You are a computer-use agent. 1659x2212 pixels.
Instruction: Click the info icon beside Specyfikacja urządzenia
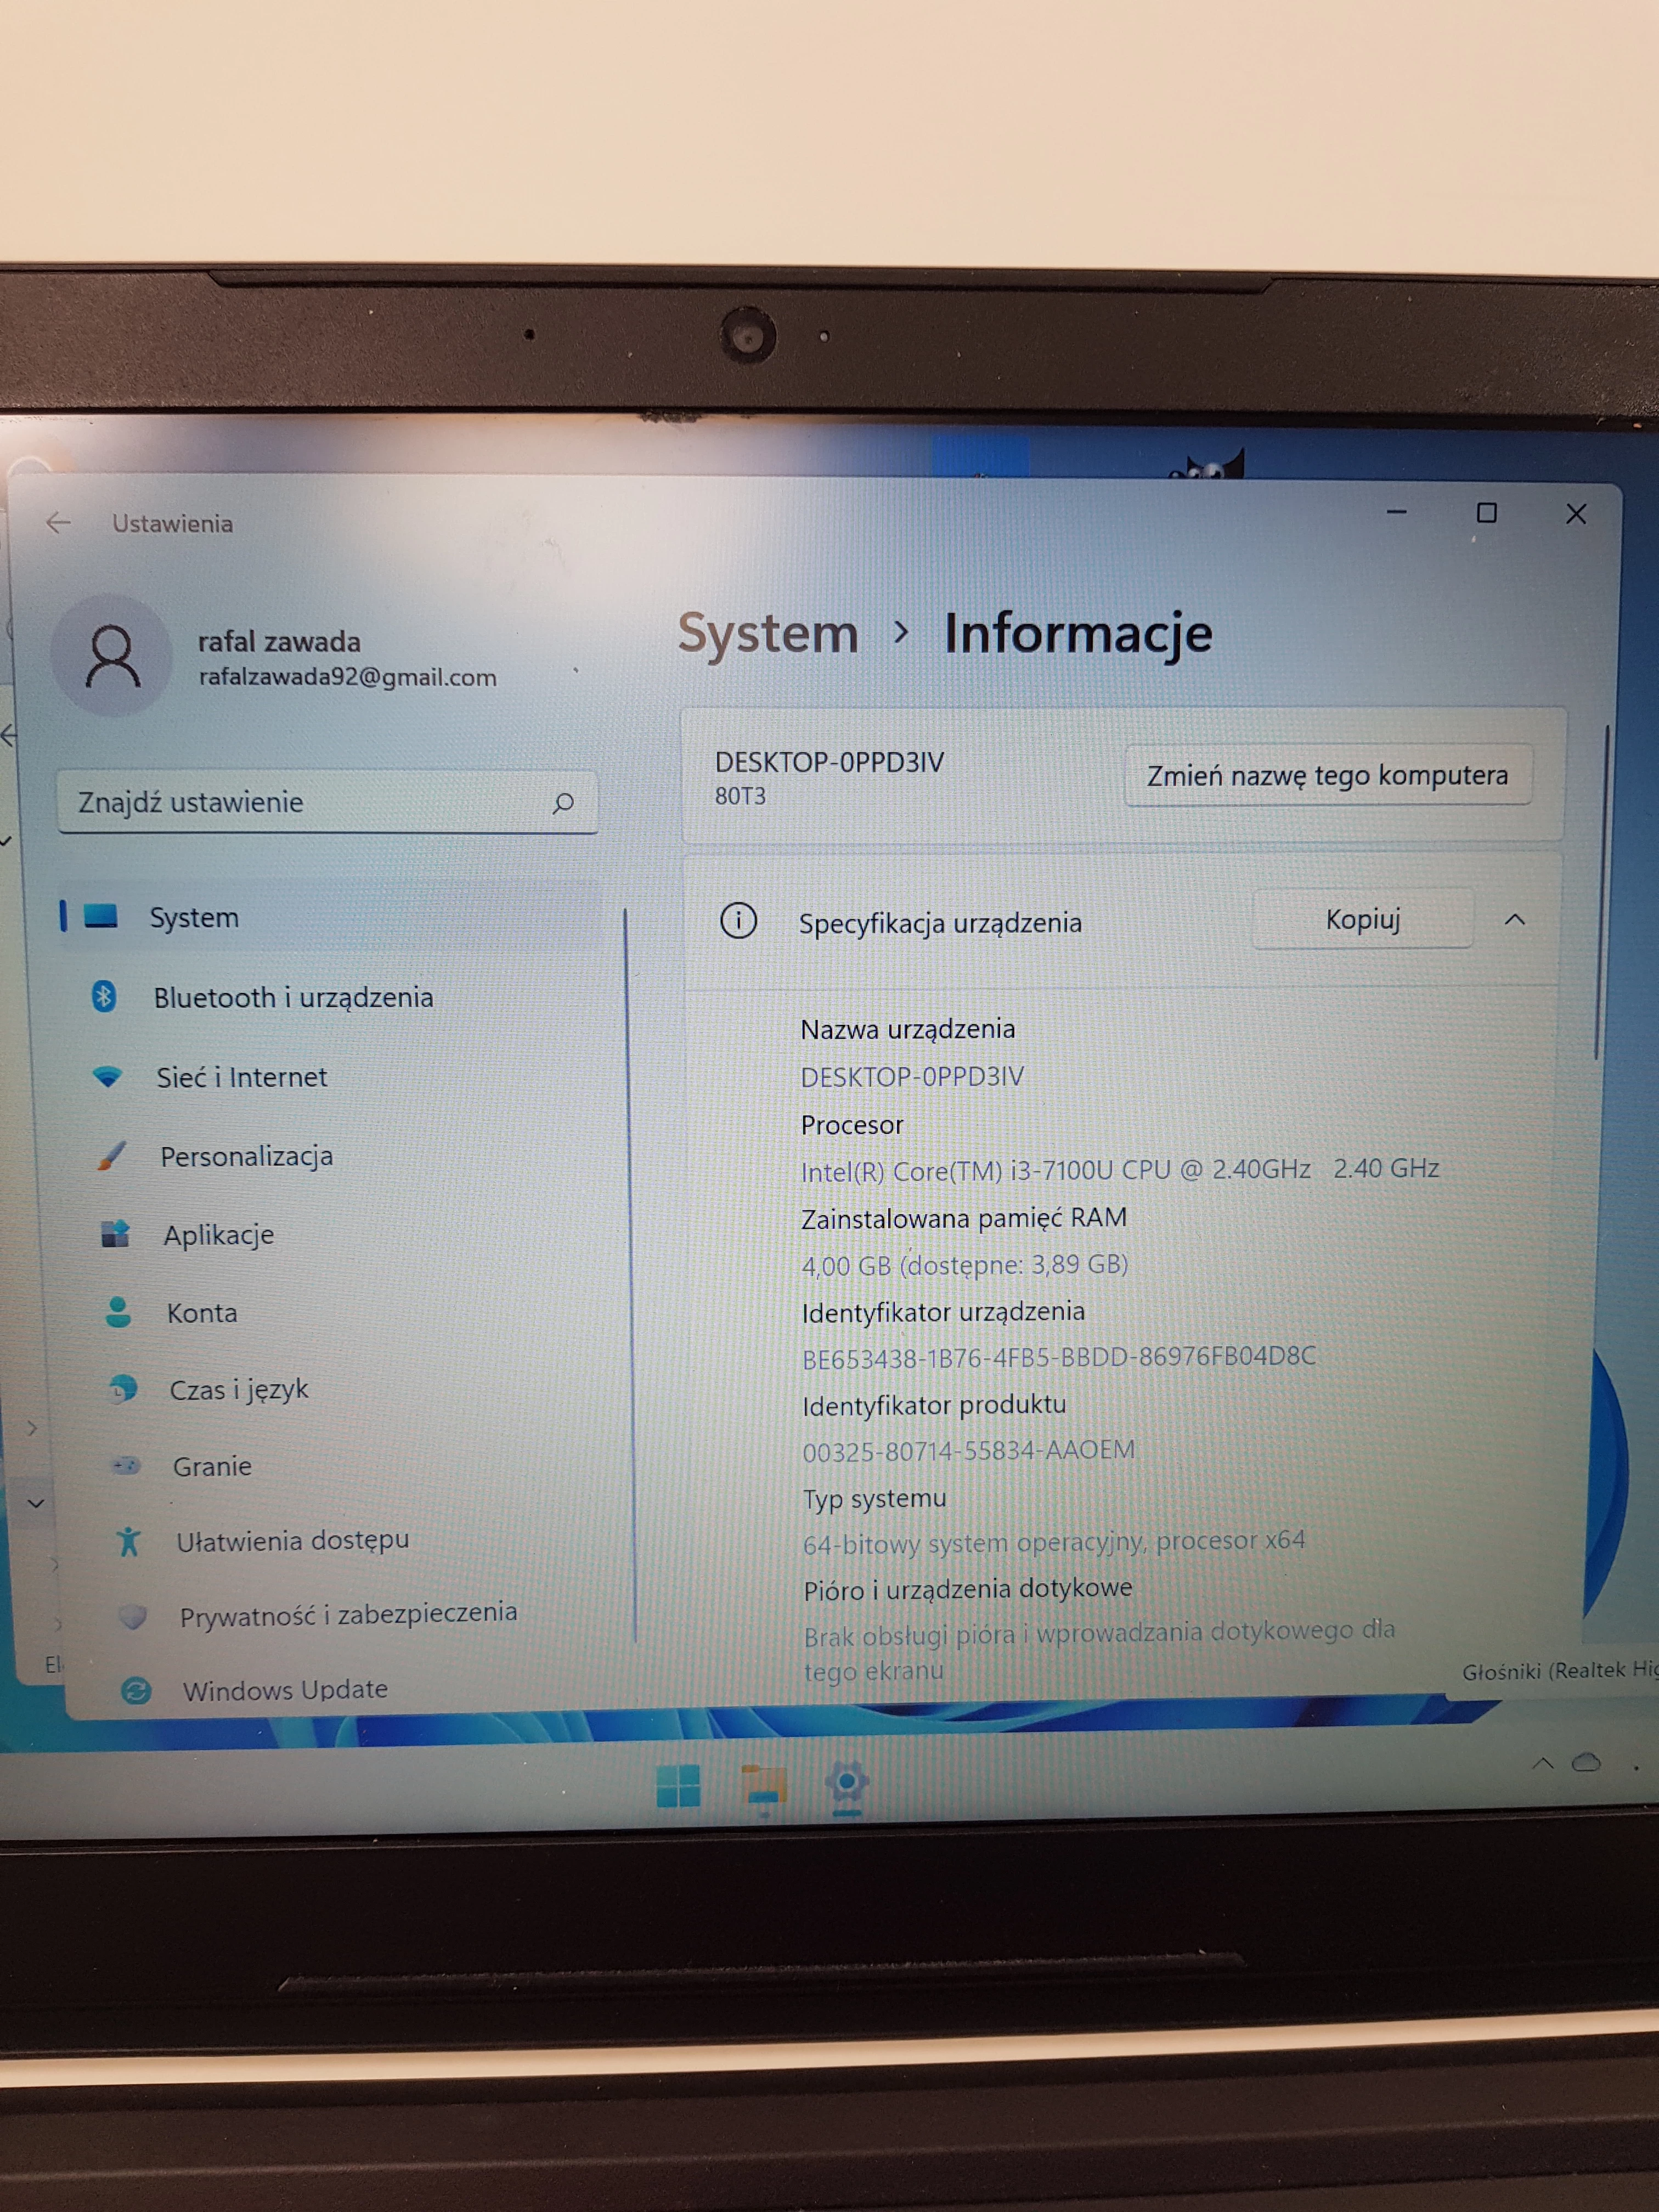(738, 920)
